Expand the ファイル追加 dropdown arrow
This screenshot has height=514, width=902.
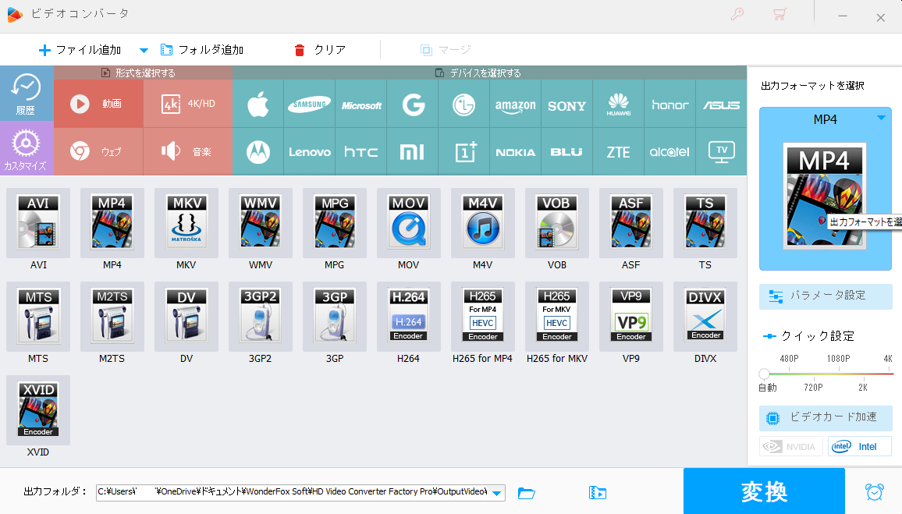(144, 50)
